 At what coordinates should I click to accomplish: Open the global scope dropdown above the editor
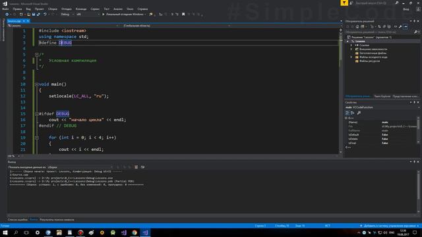pos(177,26)
